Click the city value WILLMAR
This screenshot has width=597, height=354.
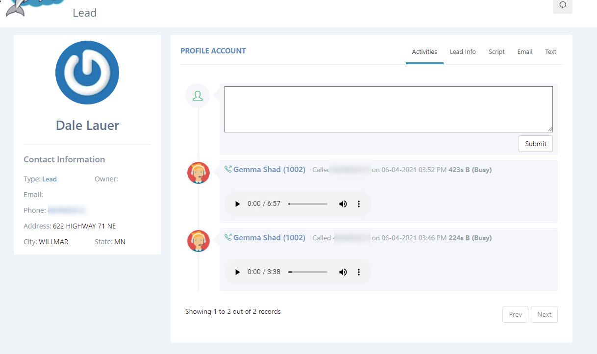[53, 242]
